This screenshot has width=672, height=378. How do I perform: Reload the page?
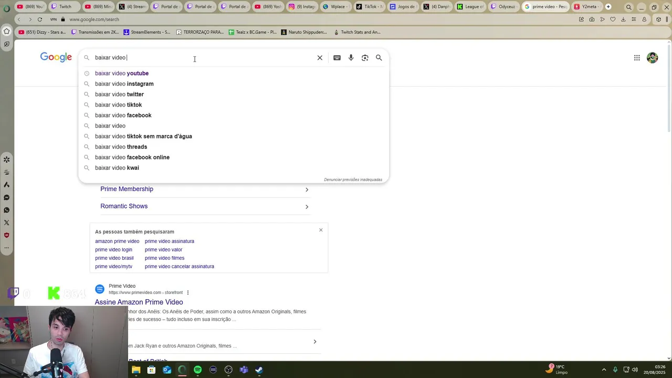click(x=39, y=19)
